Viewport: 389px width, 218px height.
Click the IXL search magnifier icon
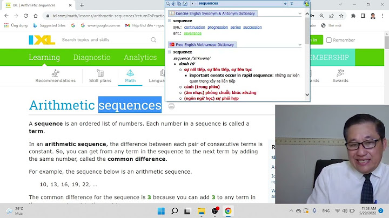coord(153,39)
